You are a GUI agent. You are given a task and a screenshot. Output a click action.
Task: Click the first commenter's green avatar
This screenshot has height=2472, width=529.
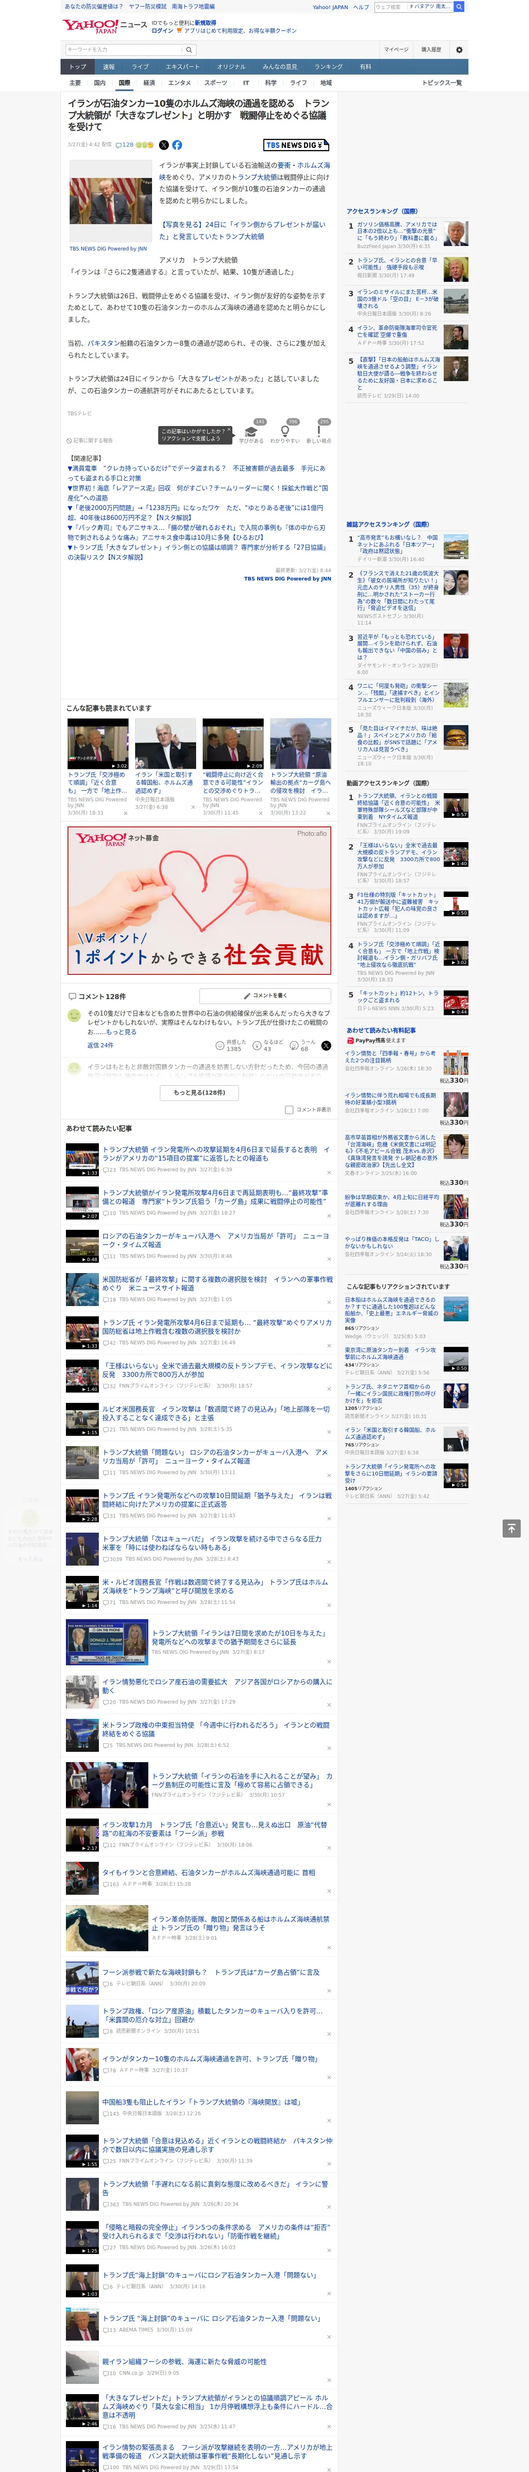pos(74,1015)
